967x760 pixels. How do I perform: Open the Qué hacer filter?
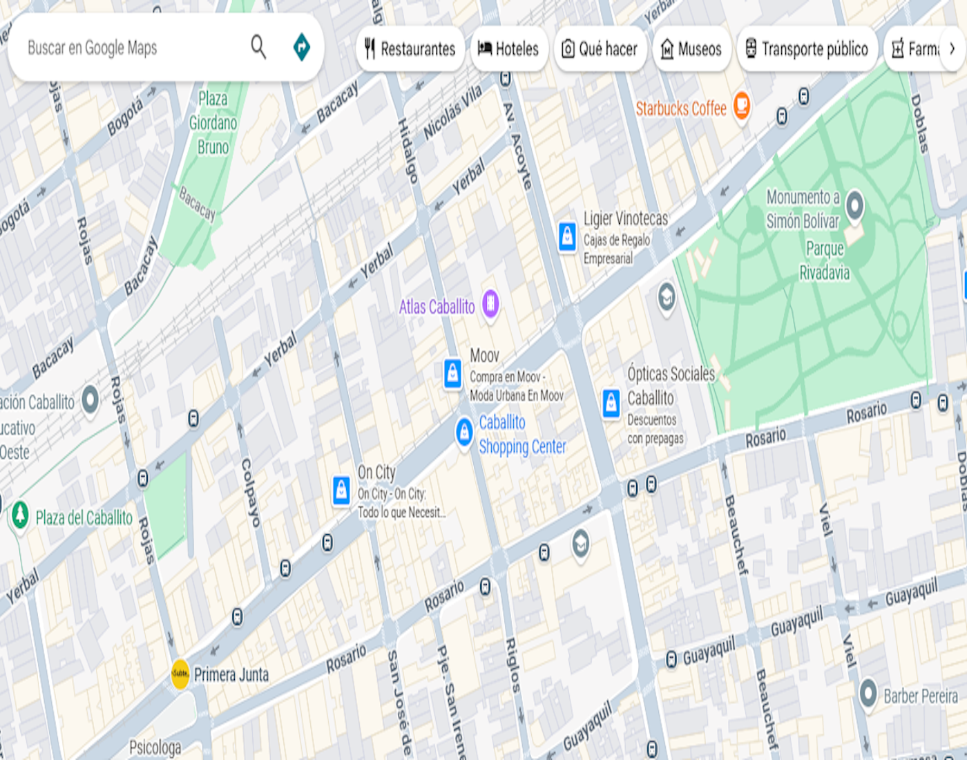point(600,49)
